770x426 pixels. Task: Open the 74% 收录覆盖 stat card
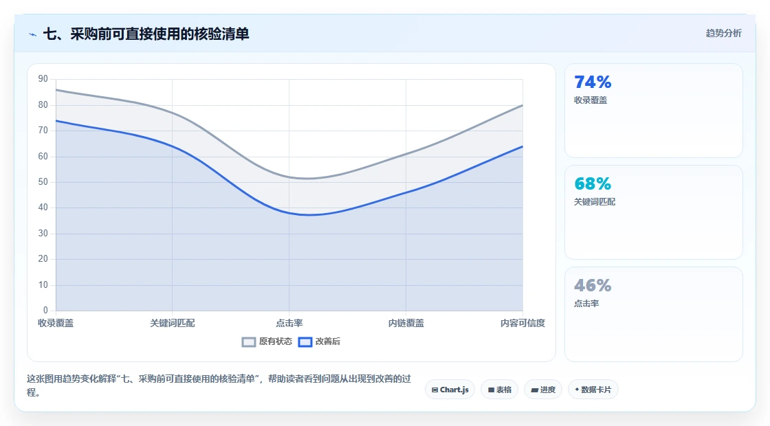click(x=654, y=111)
